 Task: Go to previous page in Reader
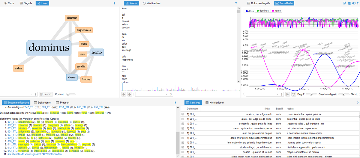[124, 94]
